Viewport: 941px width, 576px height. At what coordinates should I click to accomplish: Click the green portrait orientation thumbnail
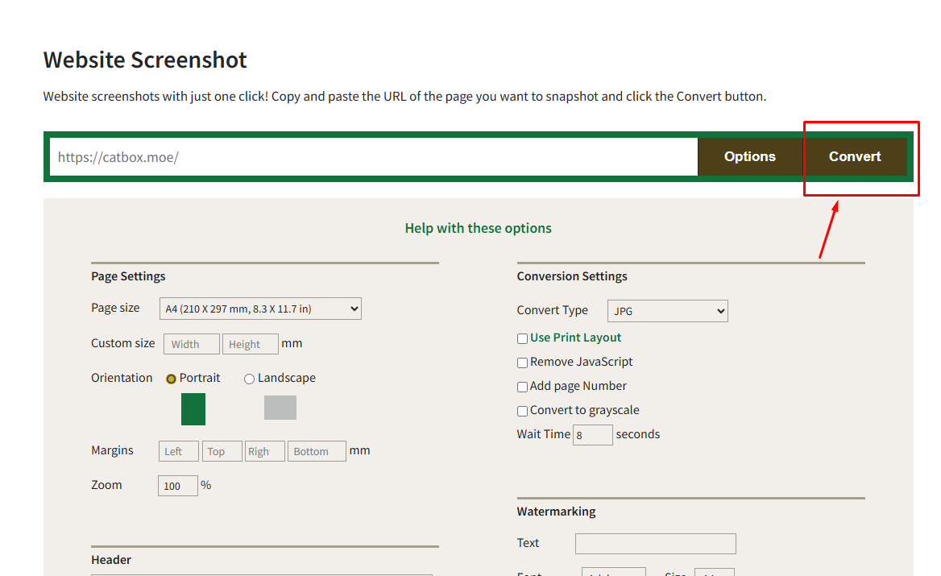pos(193,409)
